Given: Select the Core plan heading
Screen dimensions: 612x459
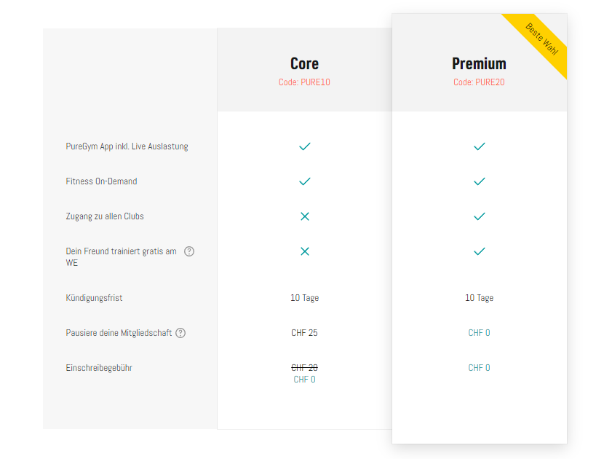Looking at the screenshot, I should 304,63.
